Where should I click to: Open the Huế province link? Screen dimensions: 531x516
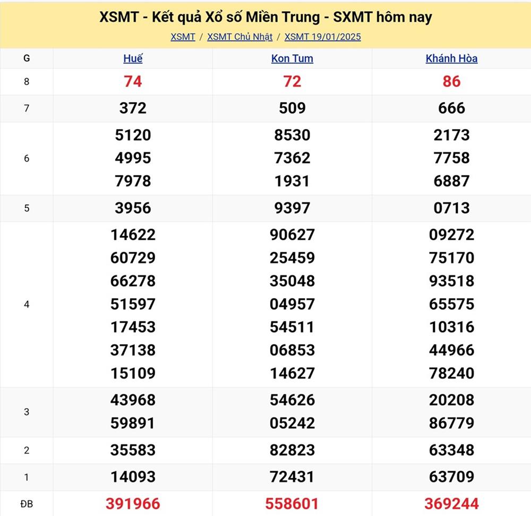pos(133,58)
